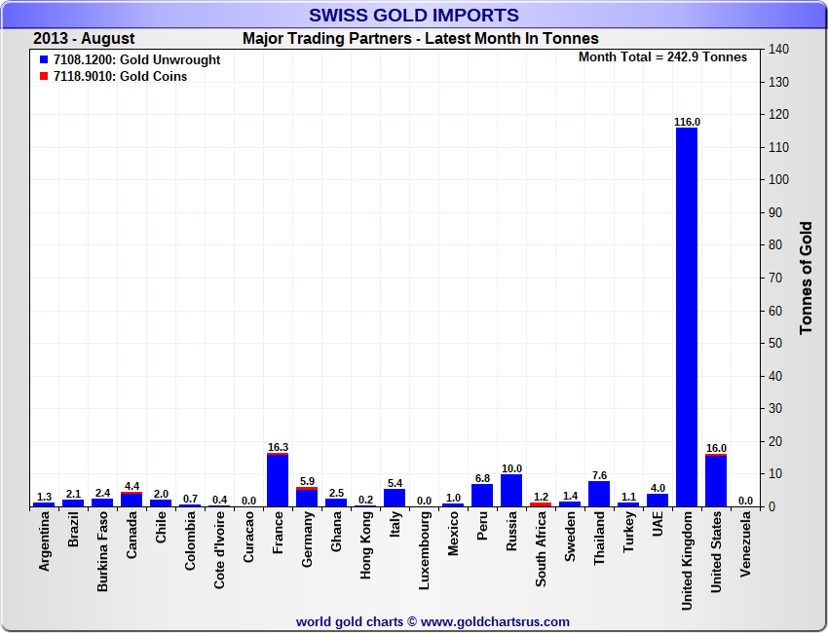The height and width of the screenshot is (633, 828).
Task: Click the Italy bar
Action: pyautogui.click(x=395, y=498)
